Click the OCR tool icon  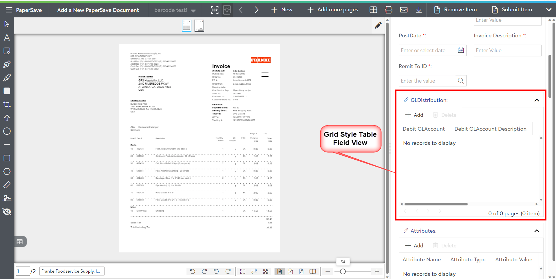tap(215, 10)
